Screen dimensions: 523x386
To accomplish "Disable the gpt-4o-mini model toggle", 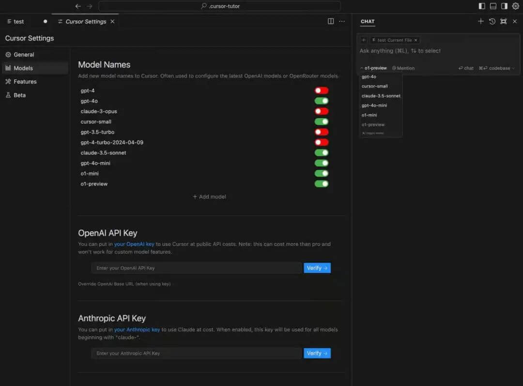I will point(322,163).
